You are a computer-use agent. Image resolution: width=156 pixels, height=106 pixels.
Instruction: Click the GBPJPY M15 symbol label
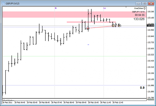tap(138, 12)
